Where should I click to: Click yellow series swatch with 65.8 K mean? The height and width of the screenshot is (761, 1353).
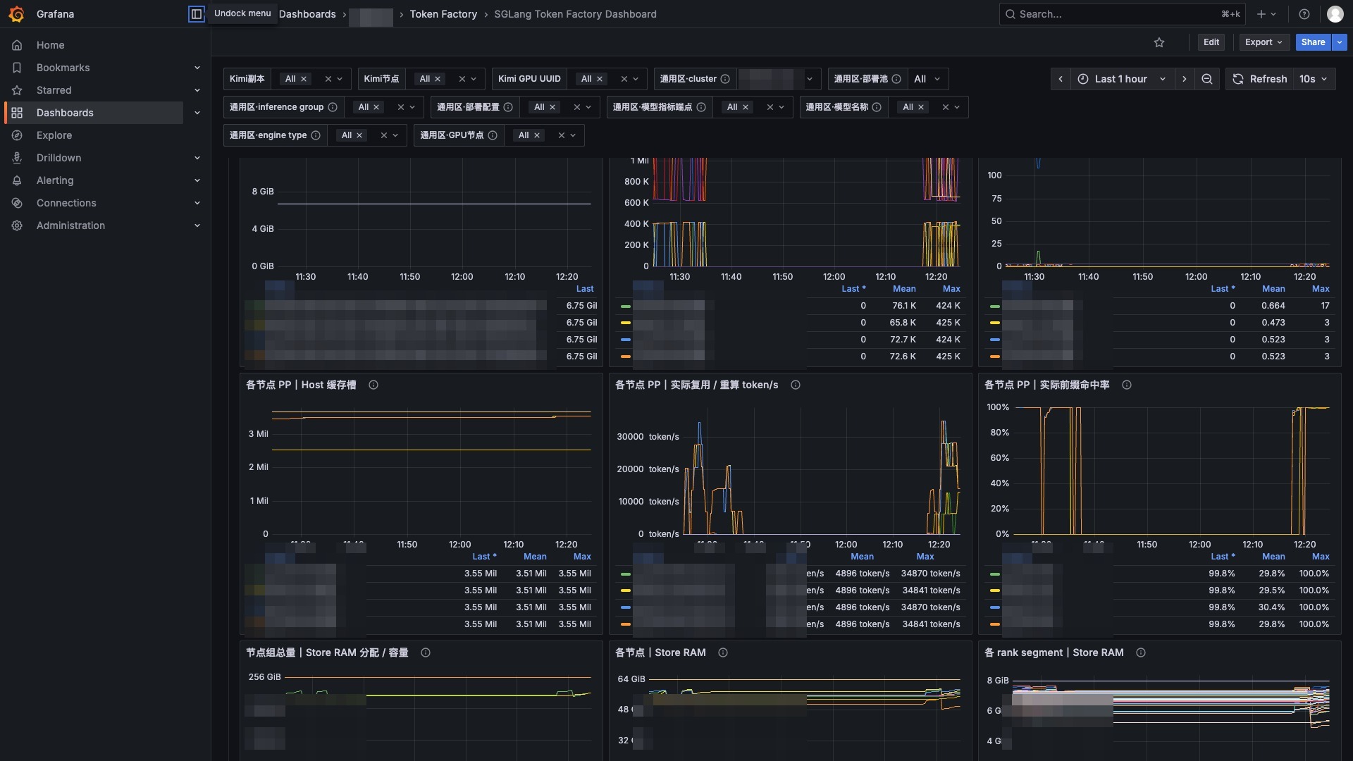click(626, 323)
